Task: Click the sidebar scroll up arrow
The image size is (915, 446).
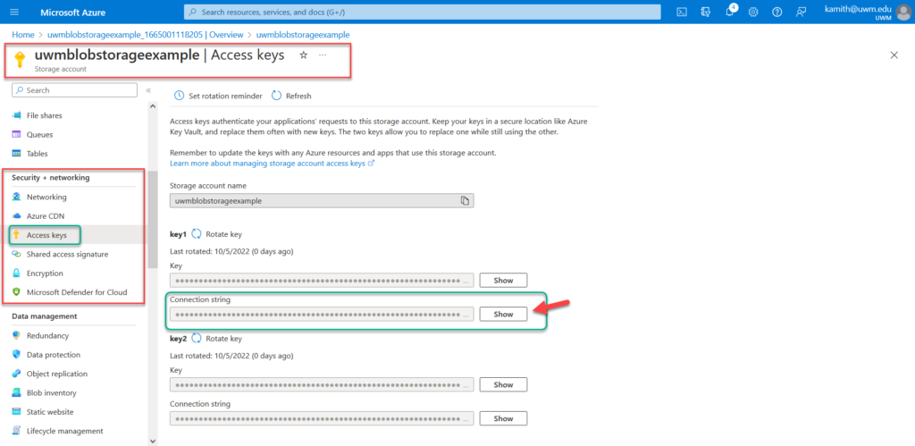Action: pos(153,106)
